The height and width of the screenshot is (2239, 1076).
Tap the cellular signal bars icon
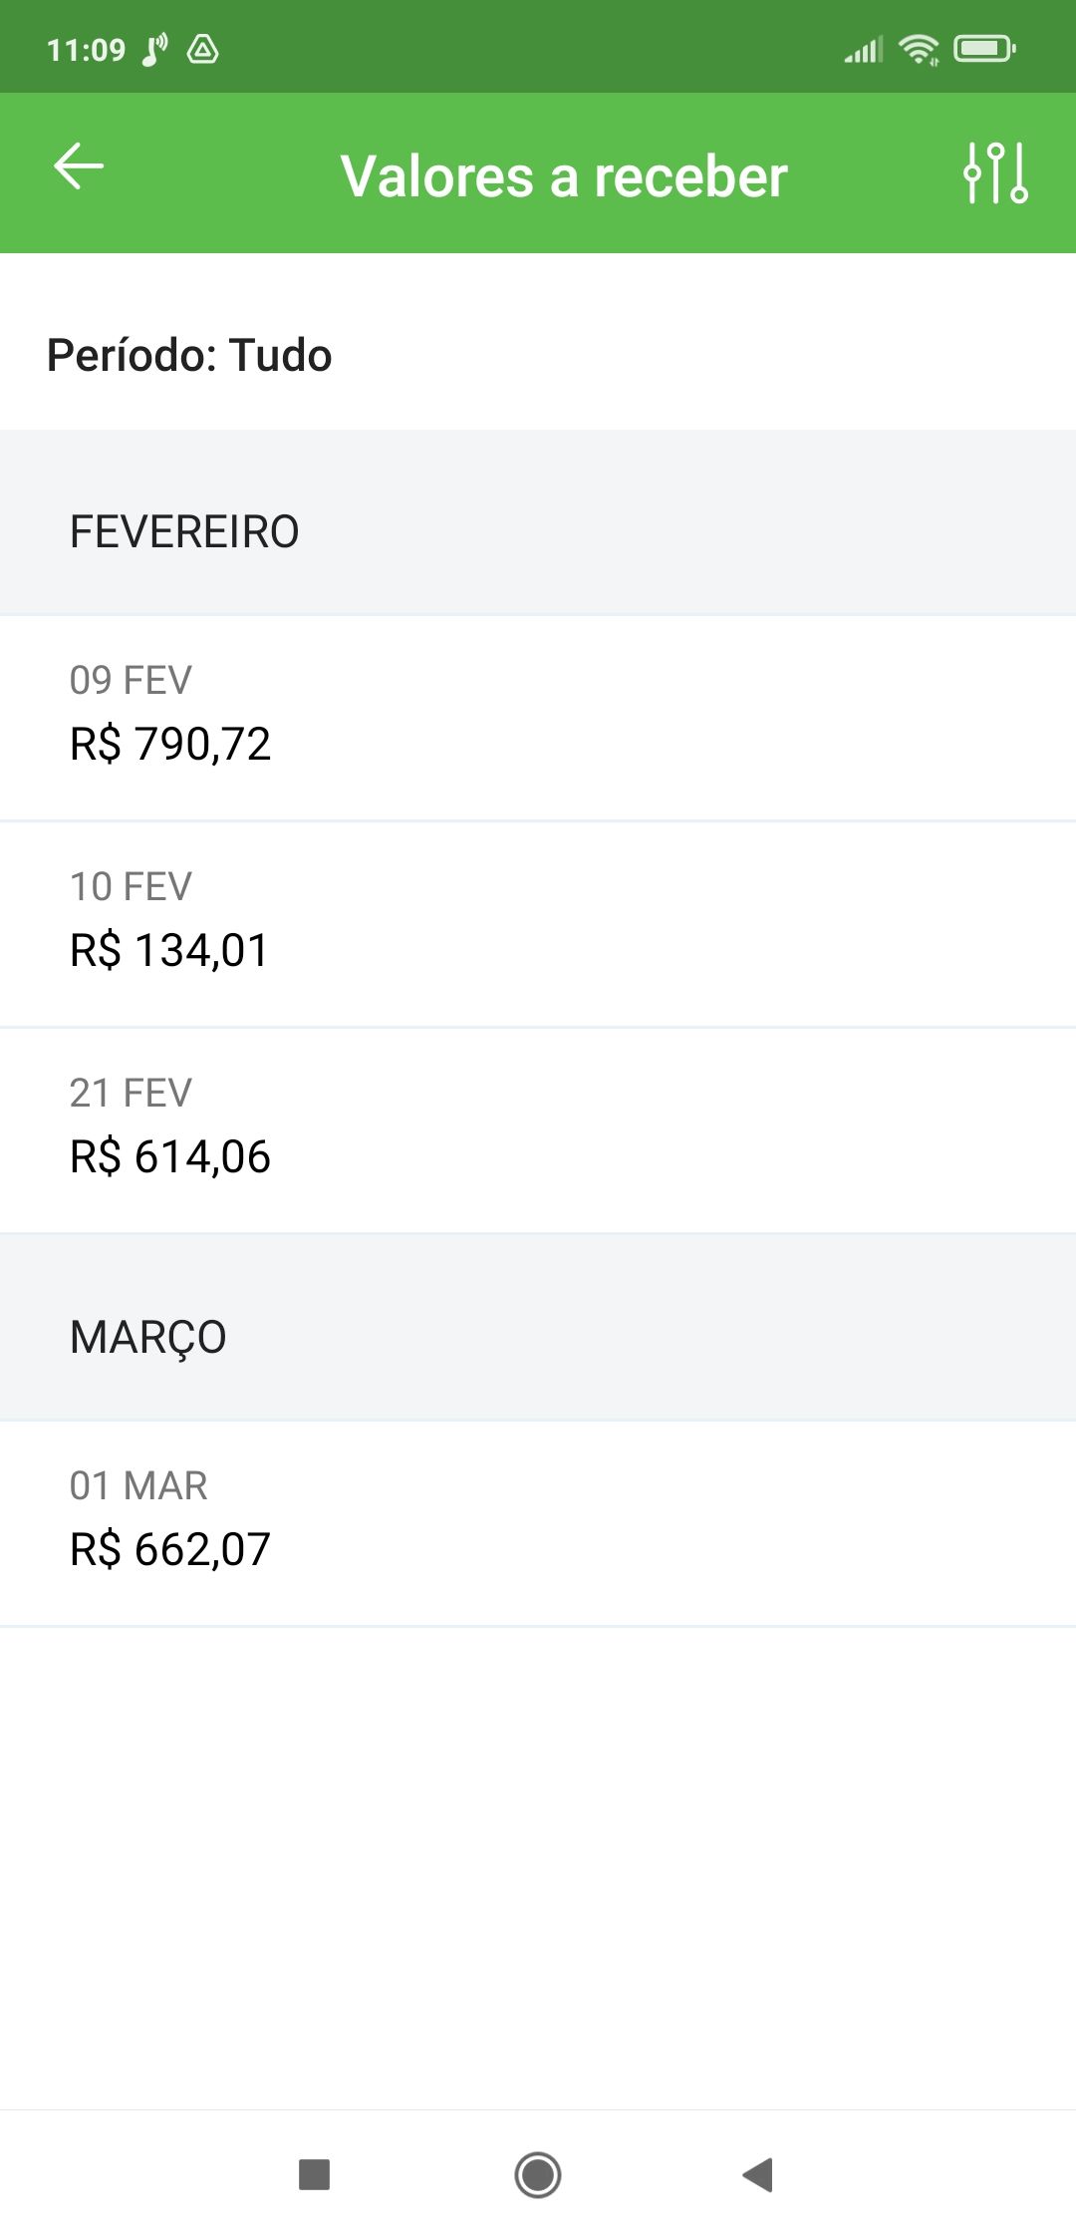tap(863, 50)
